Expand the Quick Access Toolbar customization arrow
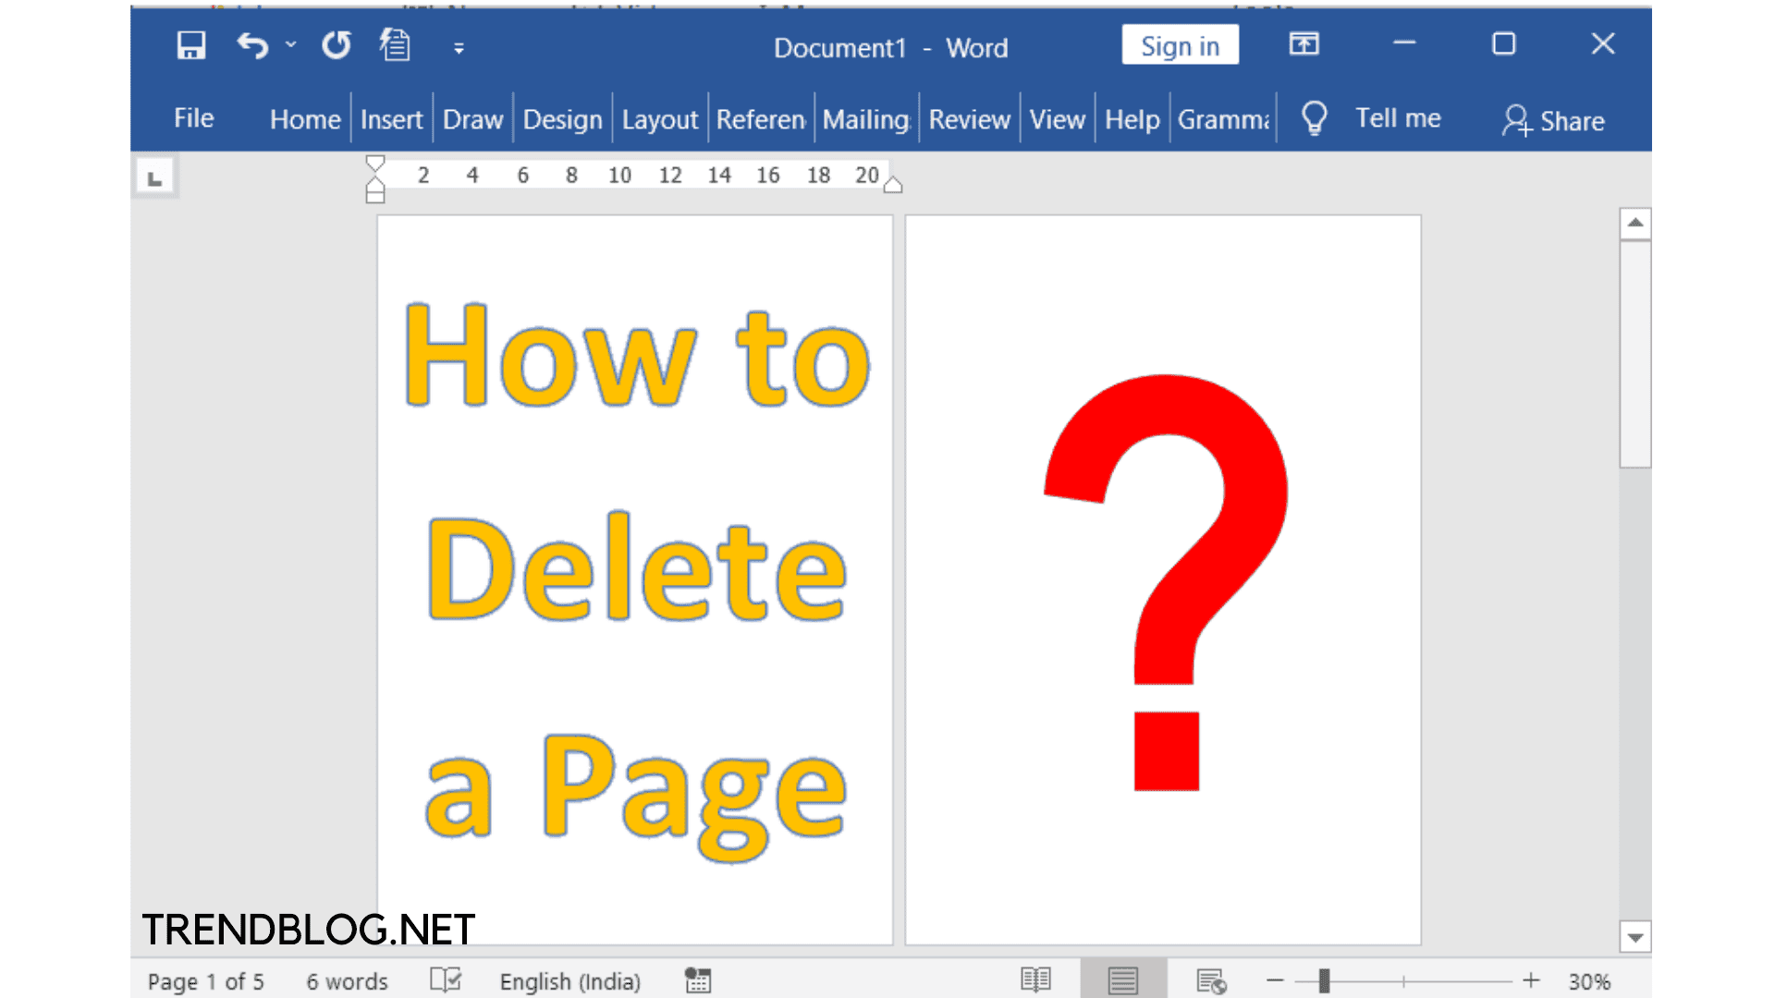 coord(459,46)
